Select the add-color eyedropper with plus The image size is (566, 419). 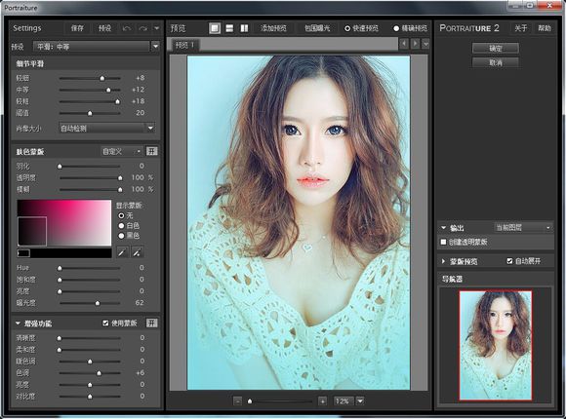tap(138, 252)
